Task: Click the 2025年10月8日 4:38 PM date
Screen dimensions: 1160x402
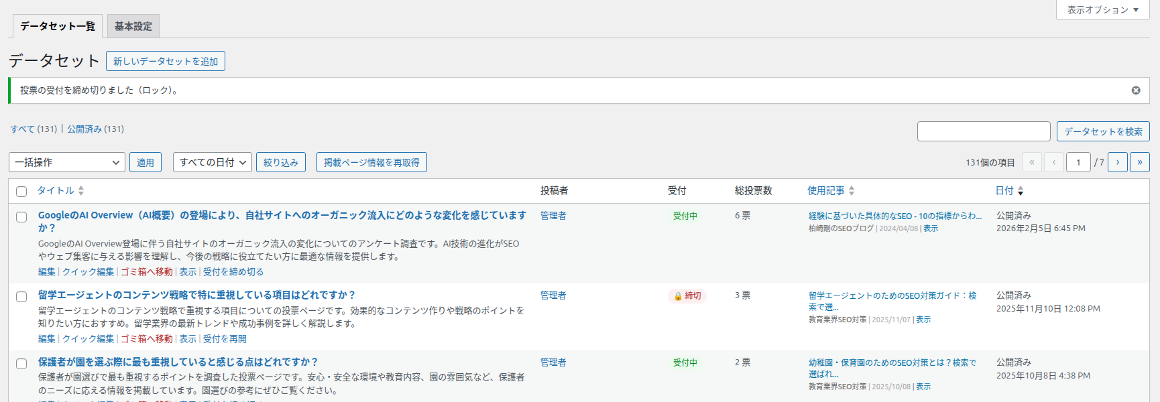Action: click(1043, 375)
